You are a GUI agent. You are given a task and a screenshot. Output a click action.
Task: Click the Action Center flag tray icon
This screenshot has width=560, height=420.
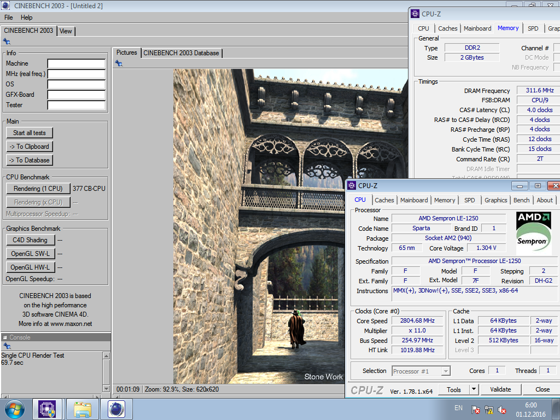tap(475, 410)
